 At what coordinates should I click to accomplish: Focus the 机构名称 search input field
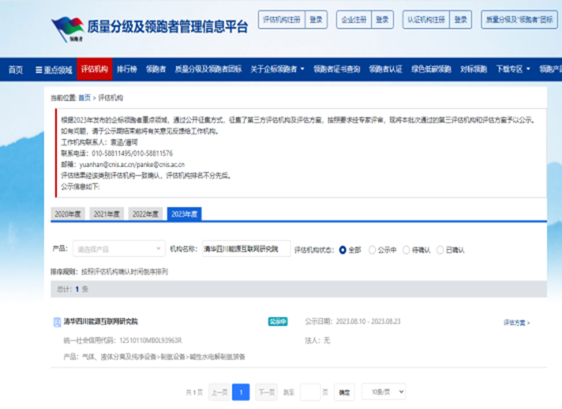(246, 249)
